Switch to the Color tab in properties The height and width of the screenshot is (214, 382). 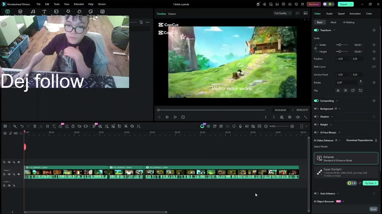pyautogui.click(x=369, y=14)
